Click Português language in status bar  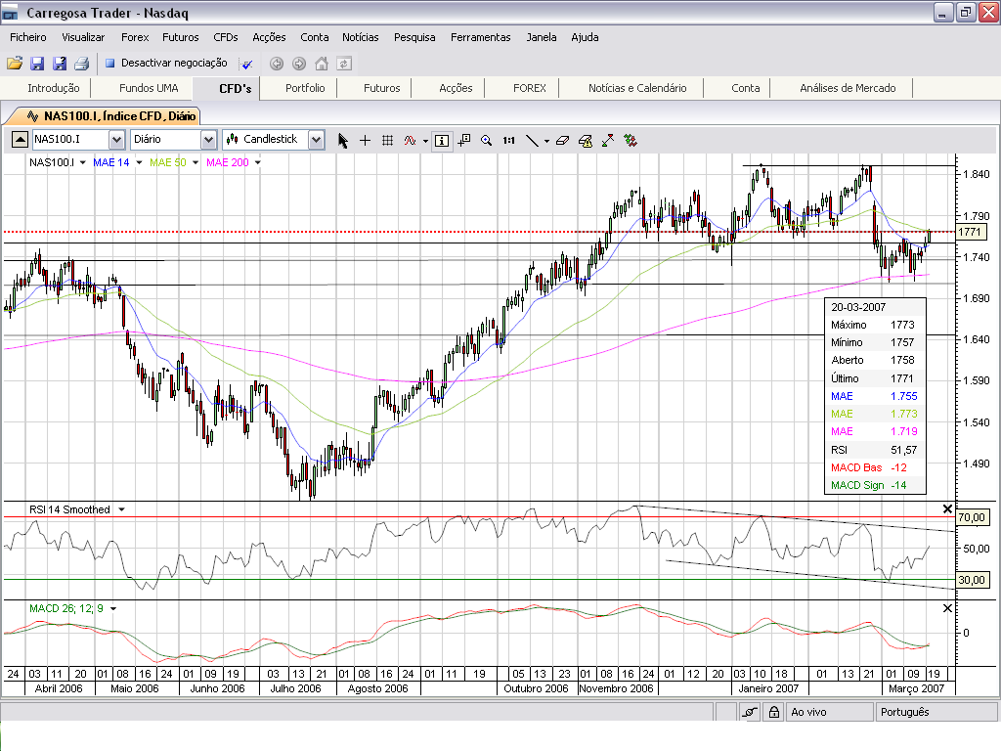coord(904,712)
